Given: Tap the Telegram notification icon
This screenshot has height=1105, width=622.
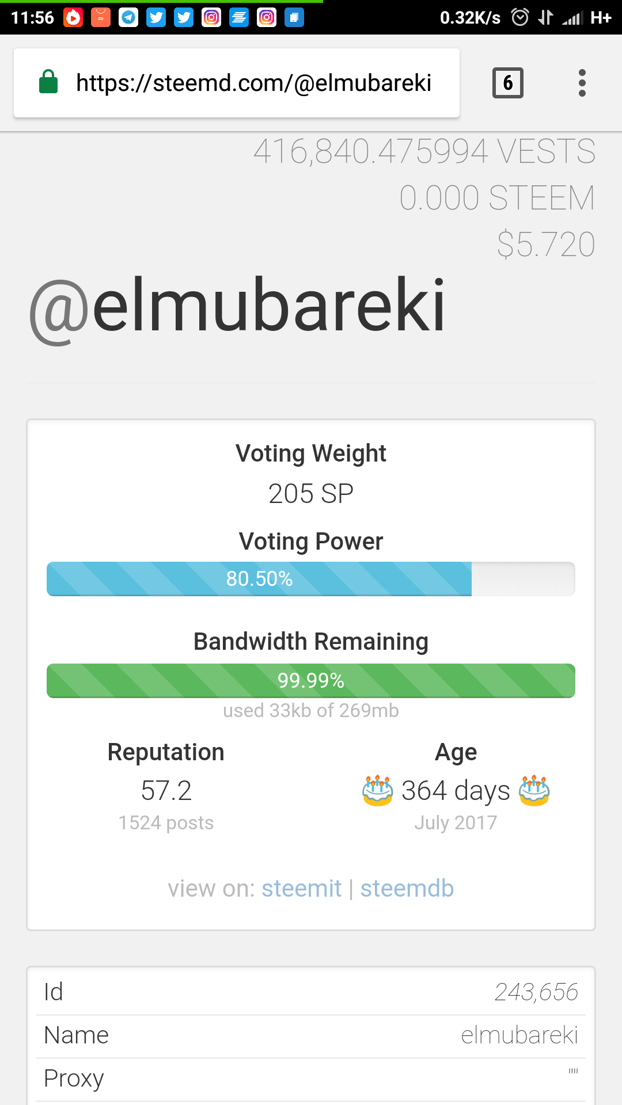Looking at the screenshot, I should 128,18.
